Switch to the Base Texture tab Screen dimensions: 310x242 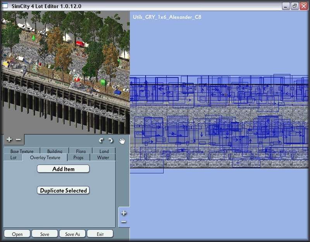pyautogui.click(x=22, y=151)
